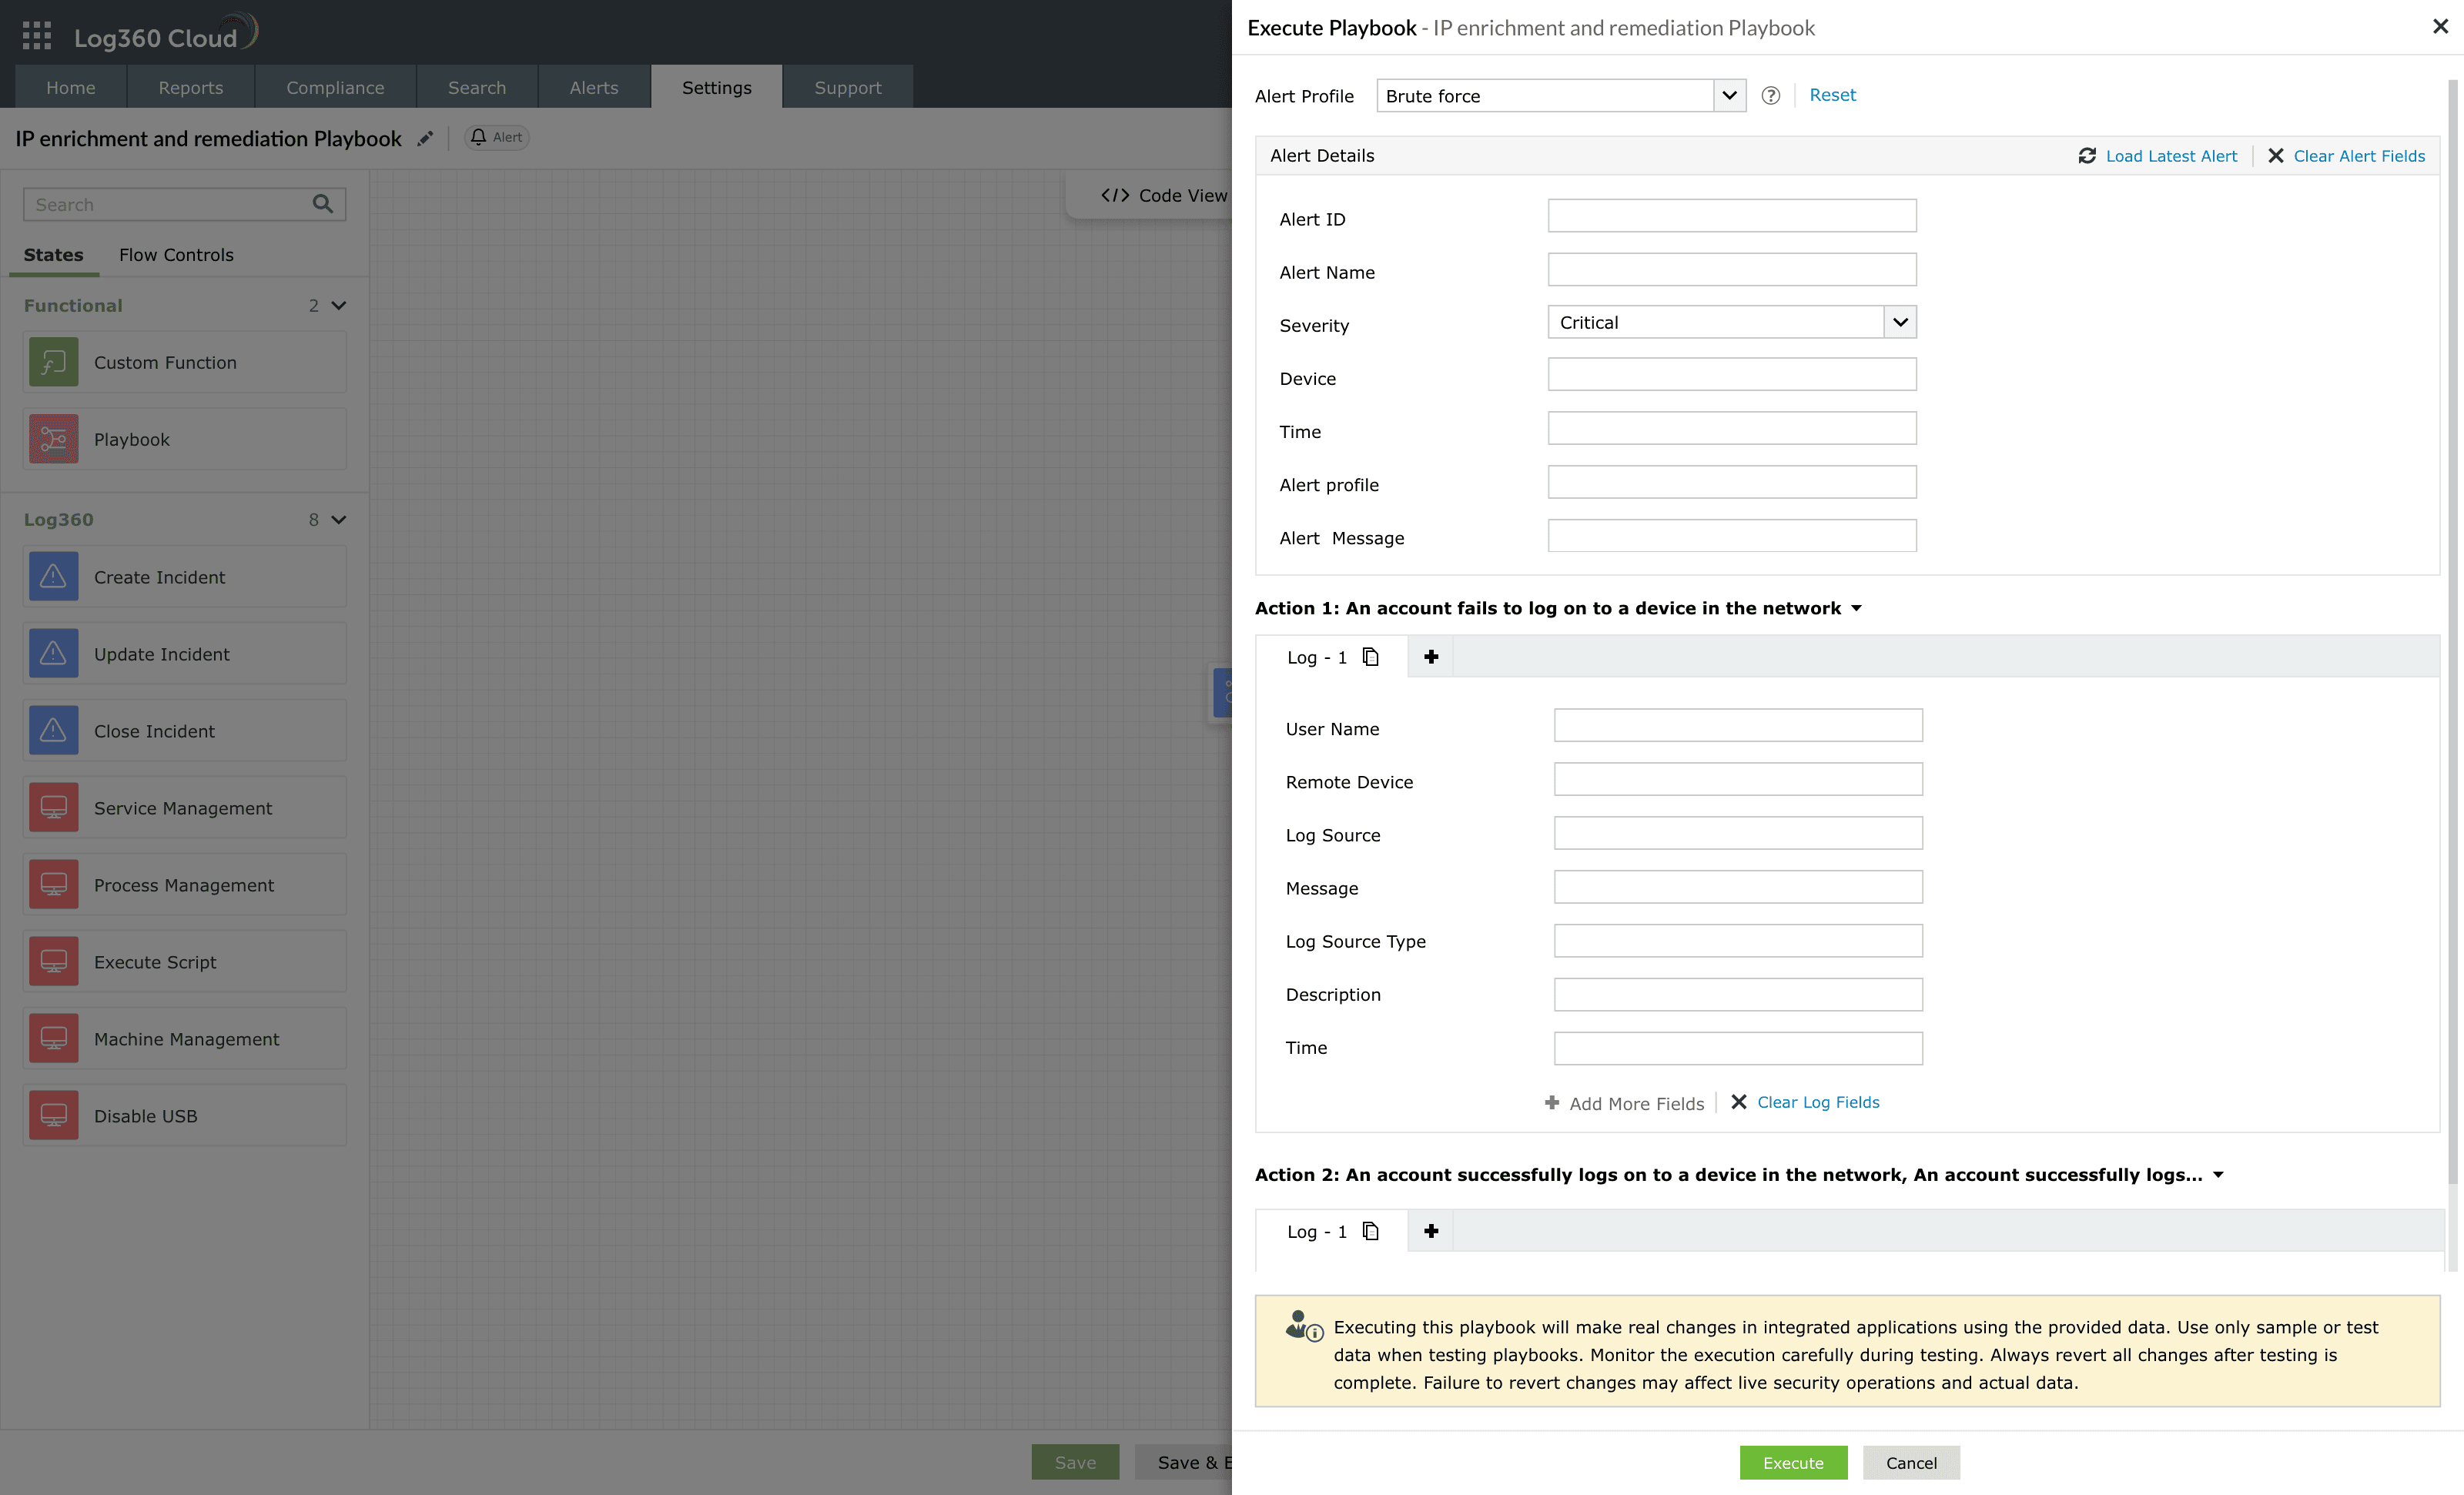Collapse the Functional states section
Screen dimensions: 2464x1495
pos(339,306)
